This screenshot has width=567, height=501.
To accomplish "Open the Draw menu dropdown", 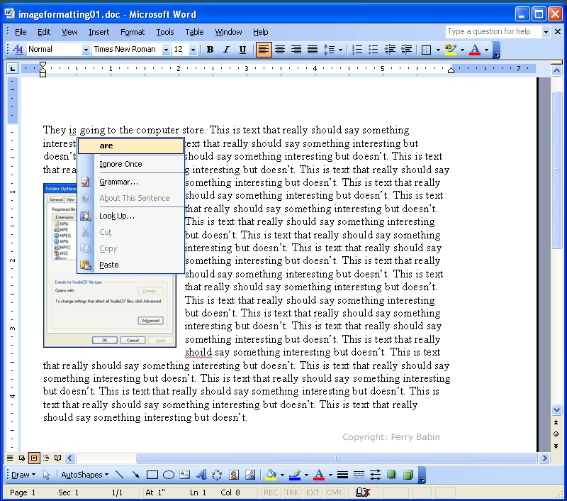I will point(23,475).
